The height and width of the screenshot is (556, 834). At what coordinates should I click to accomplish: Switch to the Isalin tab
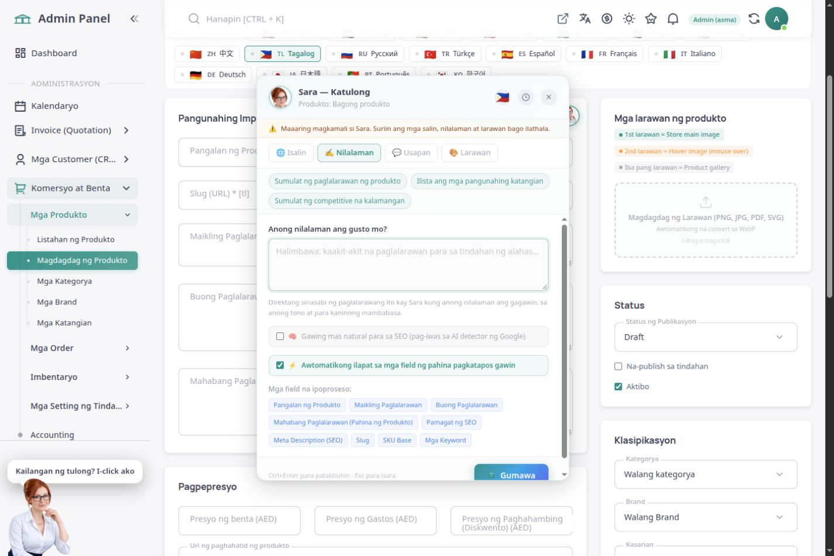291,153
